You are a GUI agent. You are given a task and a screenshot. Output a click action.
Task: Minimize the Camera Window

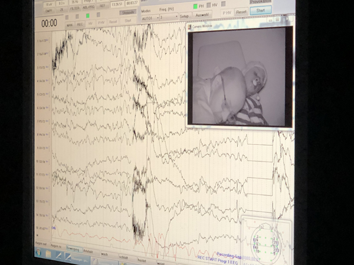pyautogui.click(x=270, y=20)
